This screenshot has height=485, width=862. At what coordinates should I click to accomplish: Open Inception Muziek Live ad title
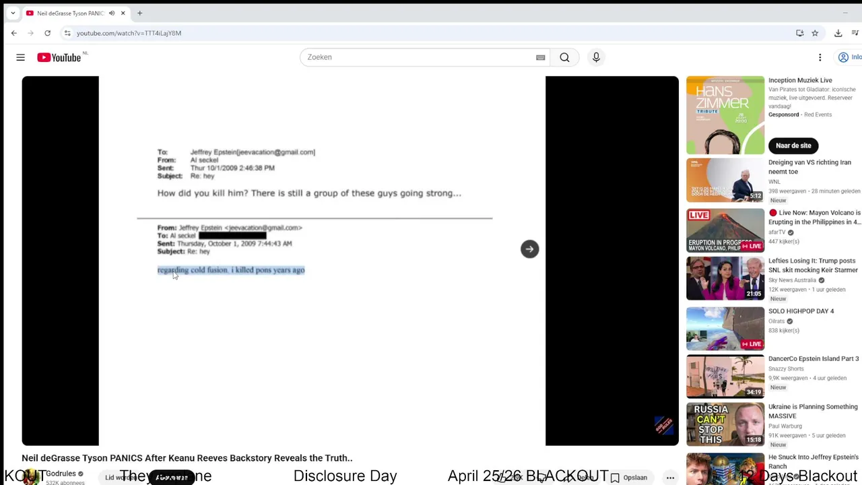coord(800,80)
